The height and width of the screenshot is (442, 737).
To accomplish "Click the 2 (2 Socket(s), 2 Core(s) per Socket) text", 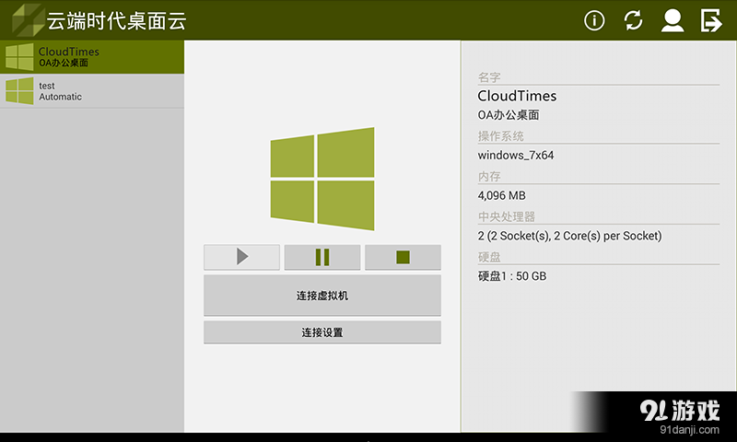I will click(569, 236).
